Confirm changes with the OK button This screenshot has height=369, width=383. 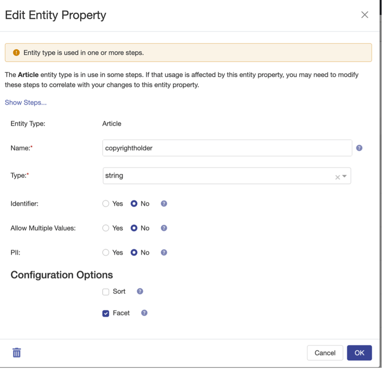click(359, 353)
